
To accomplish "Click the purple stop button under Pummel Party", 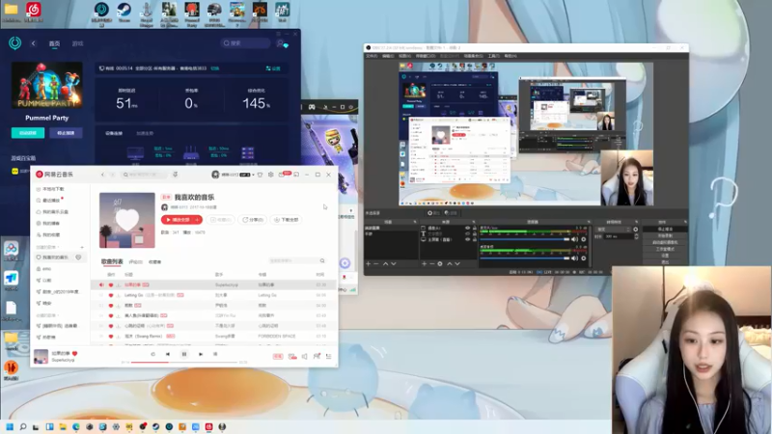I will coord(66,133).
